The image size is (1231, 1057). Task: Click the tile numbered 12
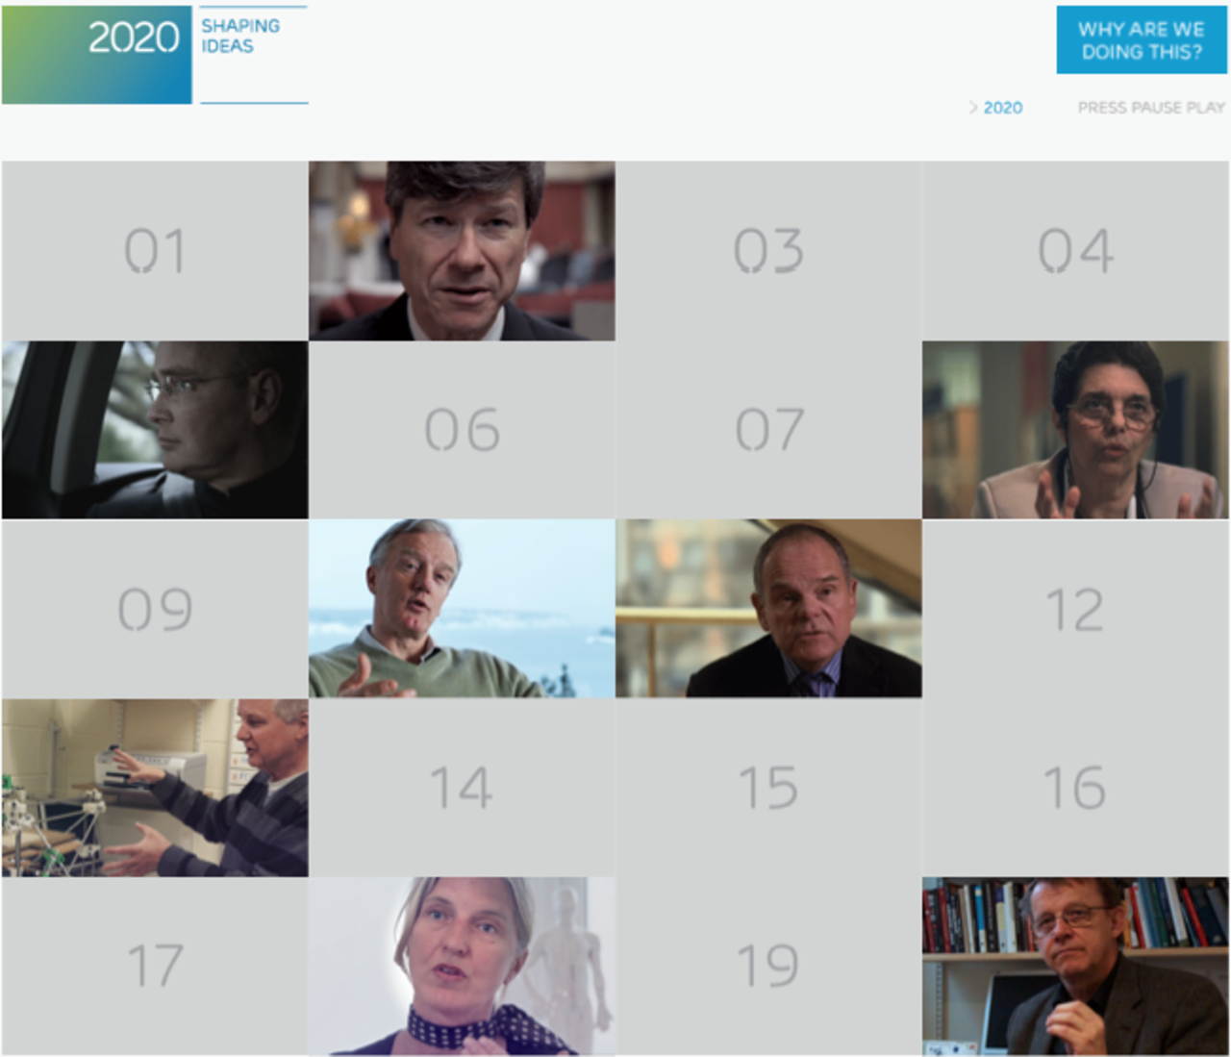click(x=1076, y=609)
